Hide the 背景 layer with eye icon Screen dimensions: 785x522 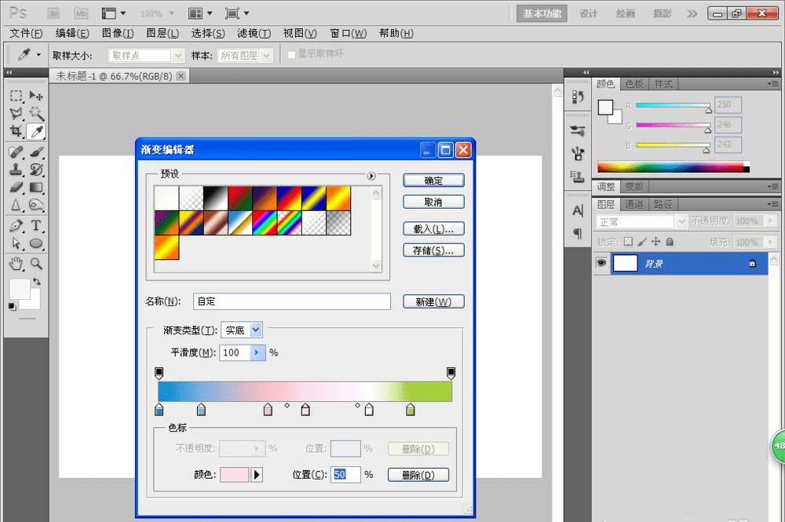pos(601,264)
